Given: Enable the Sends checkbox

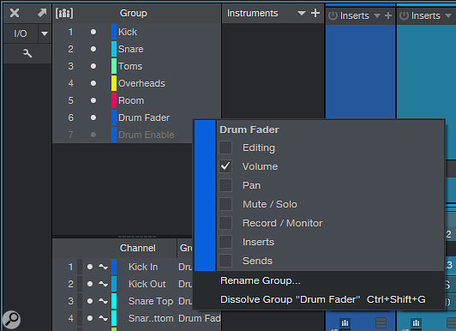Looking at the screenshot, I should click(225, 261).
